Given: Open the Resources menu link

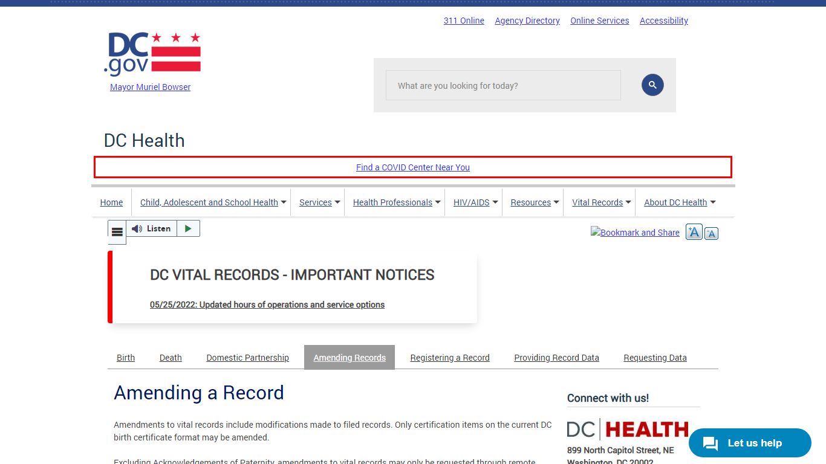Looking at the screenshot, I should [531, 202].
